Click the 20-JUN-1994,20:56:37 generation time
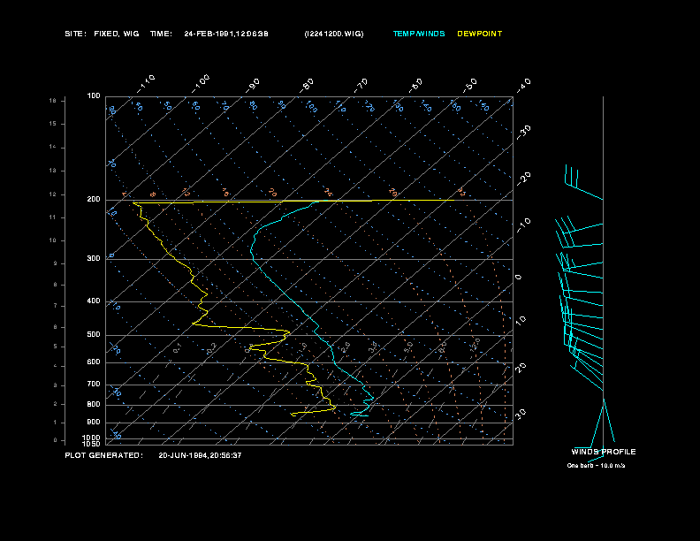 click(x=200, y=455)
